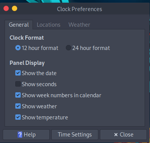The width and height of the screenshot is (150, 143).
Task: Disable Show week numbers in calendar
Action: pos(18,95)
